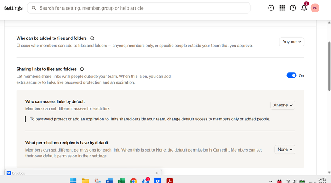
Task: Open Snipping Tool from taskbar
Action: click(98, 181)
